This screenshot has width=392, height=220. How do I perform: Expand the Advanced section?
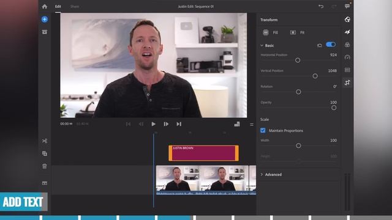pos(262,174)
